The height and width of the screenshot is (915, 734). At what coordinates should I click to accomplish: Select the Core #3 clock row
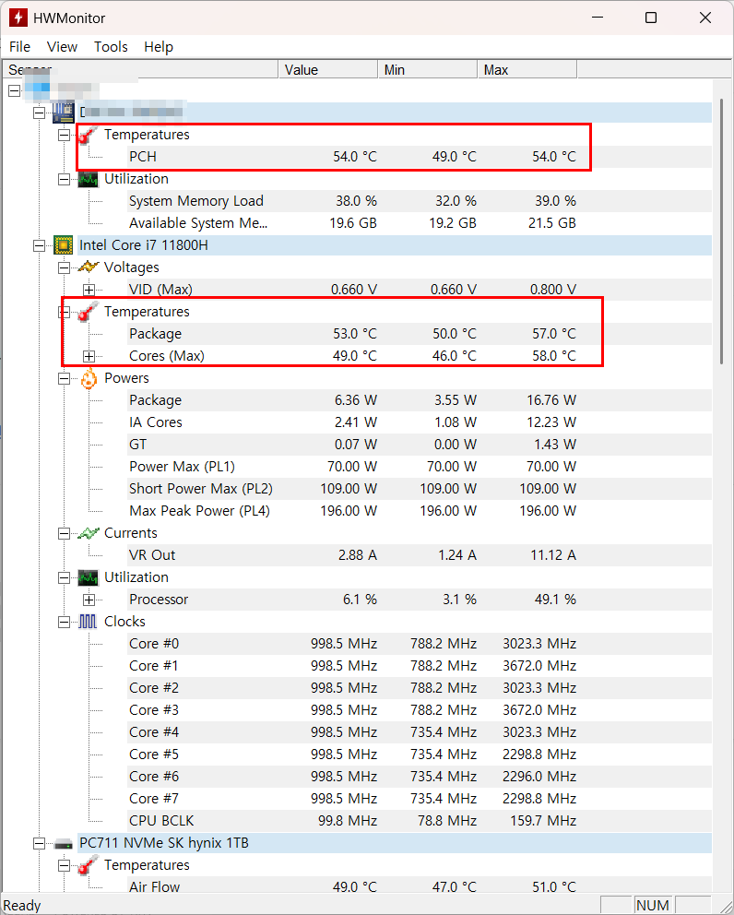pyautogui.click(x=419, y=710)
